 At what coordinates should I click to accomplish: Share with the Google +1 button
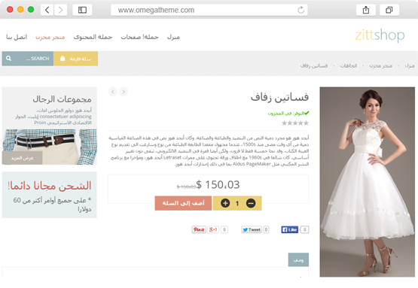pos(213,229)
